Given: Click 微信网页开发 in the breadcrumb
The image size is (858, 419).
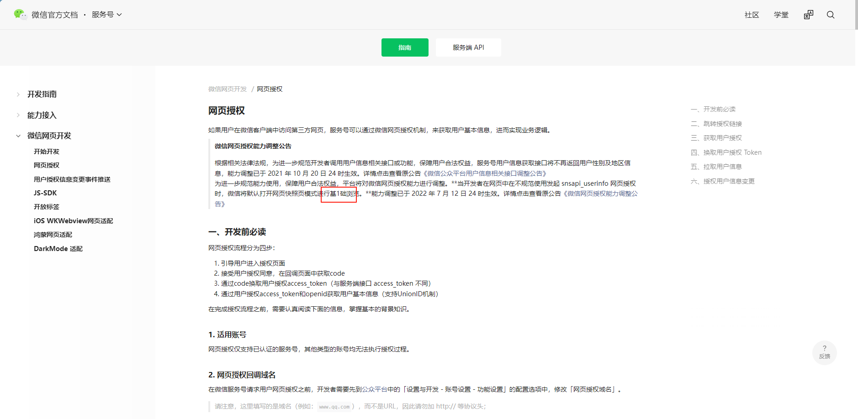Looking at the screenshot, I should (x=228, y=89).
